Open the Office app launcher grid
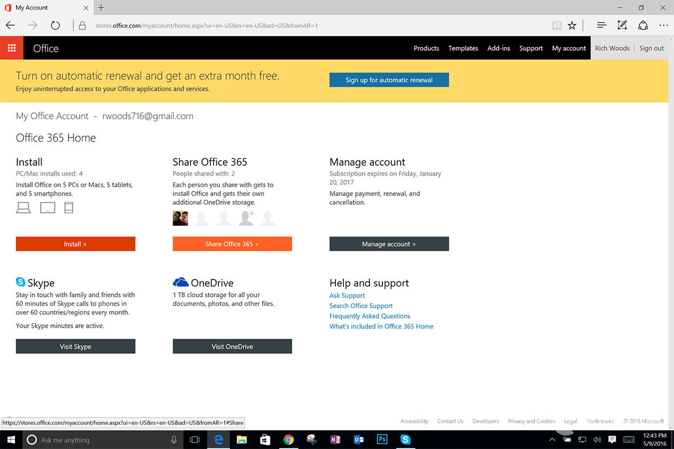 click(11, 48)
